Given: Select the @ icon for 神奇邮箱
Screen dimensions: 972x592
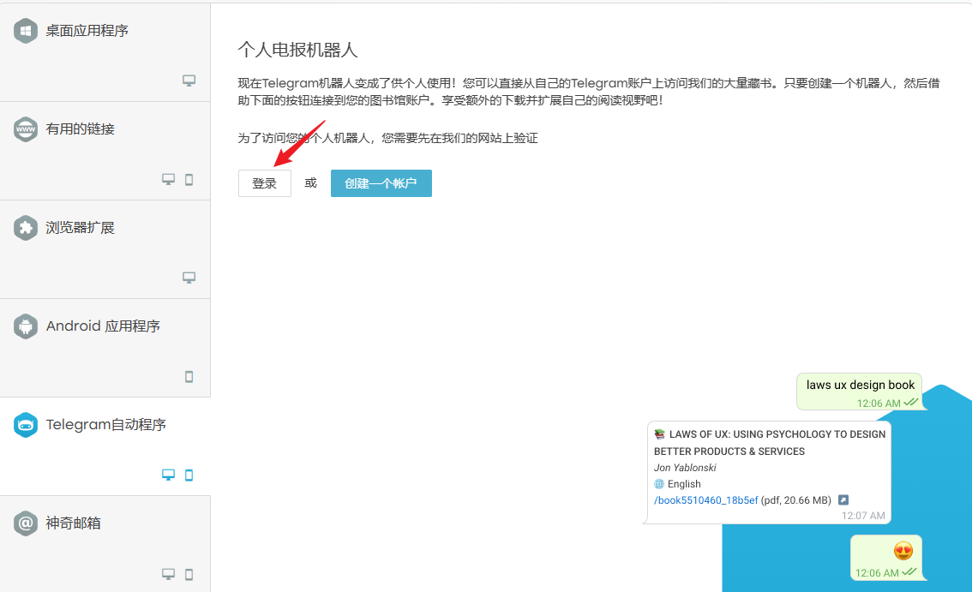Looking at the screenshot, I should [x=26, y=523].
